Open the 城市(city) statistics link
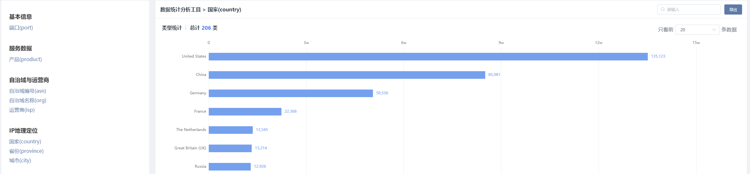Screen dimensions: 750x174 pos(20,161)
